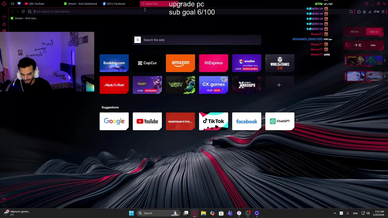Open dashboard.kic... suggestion tile
Image resolution: width=388 pixels, height=218 pixels.
180,121
